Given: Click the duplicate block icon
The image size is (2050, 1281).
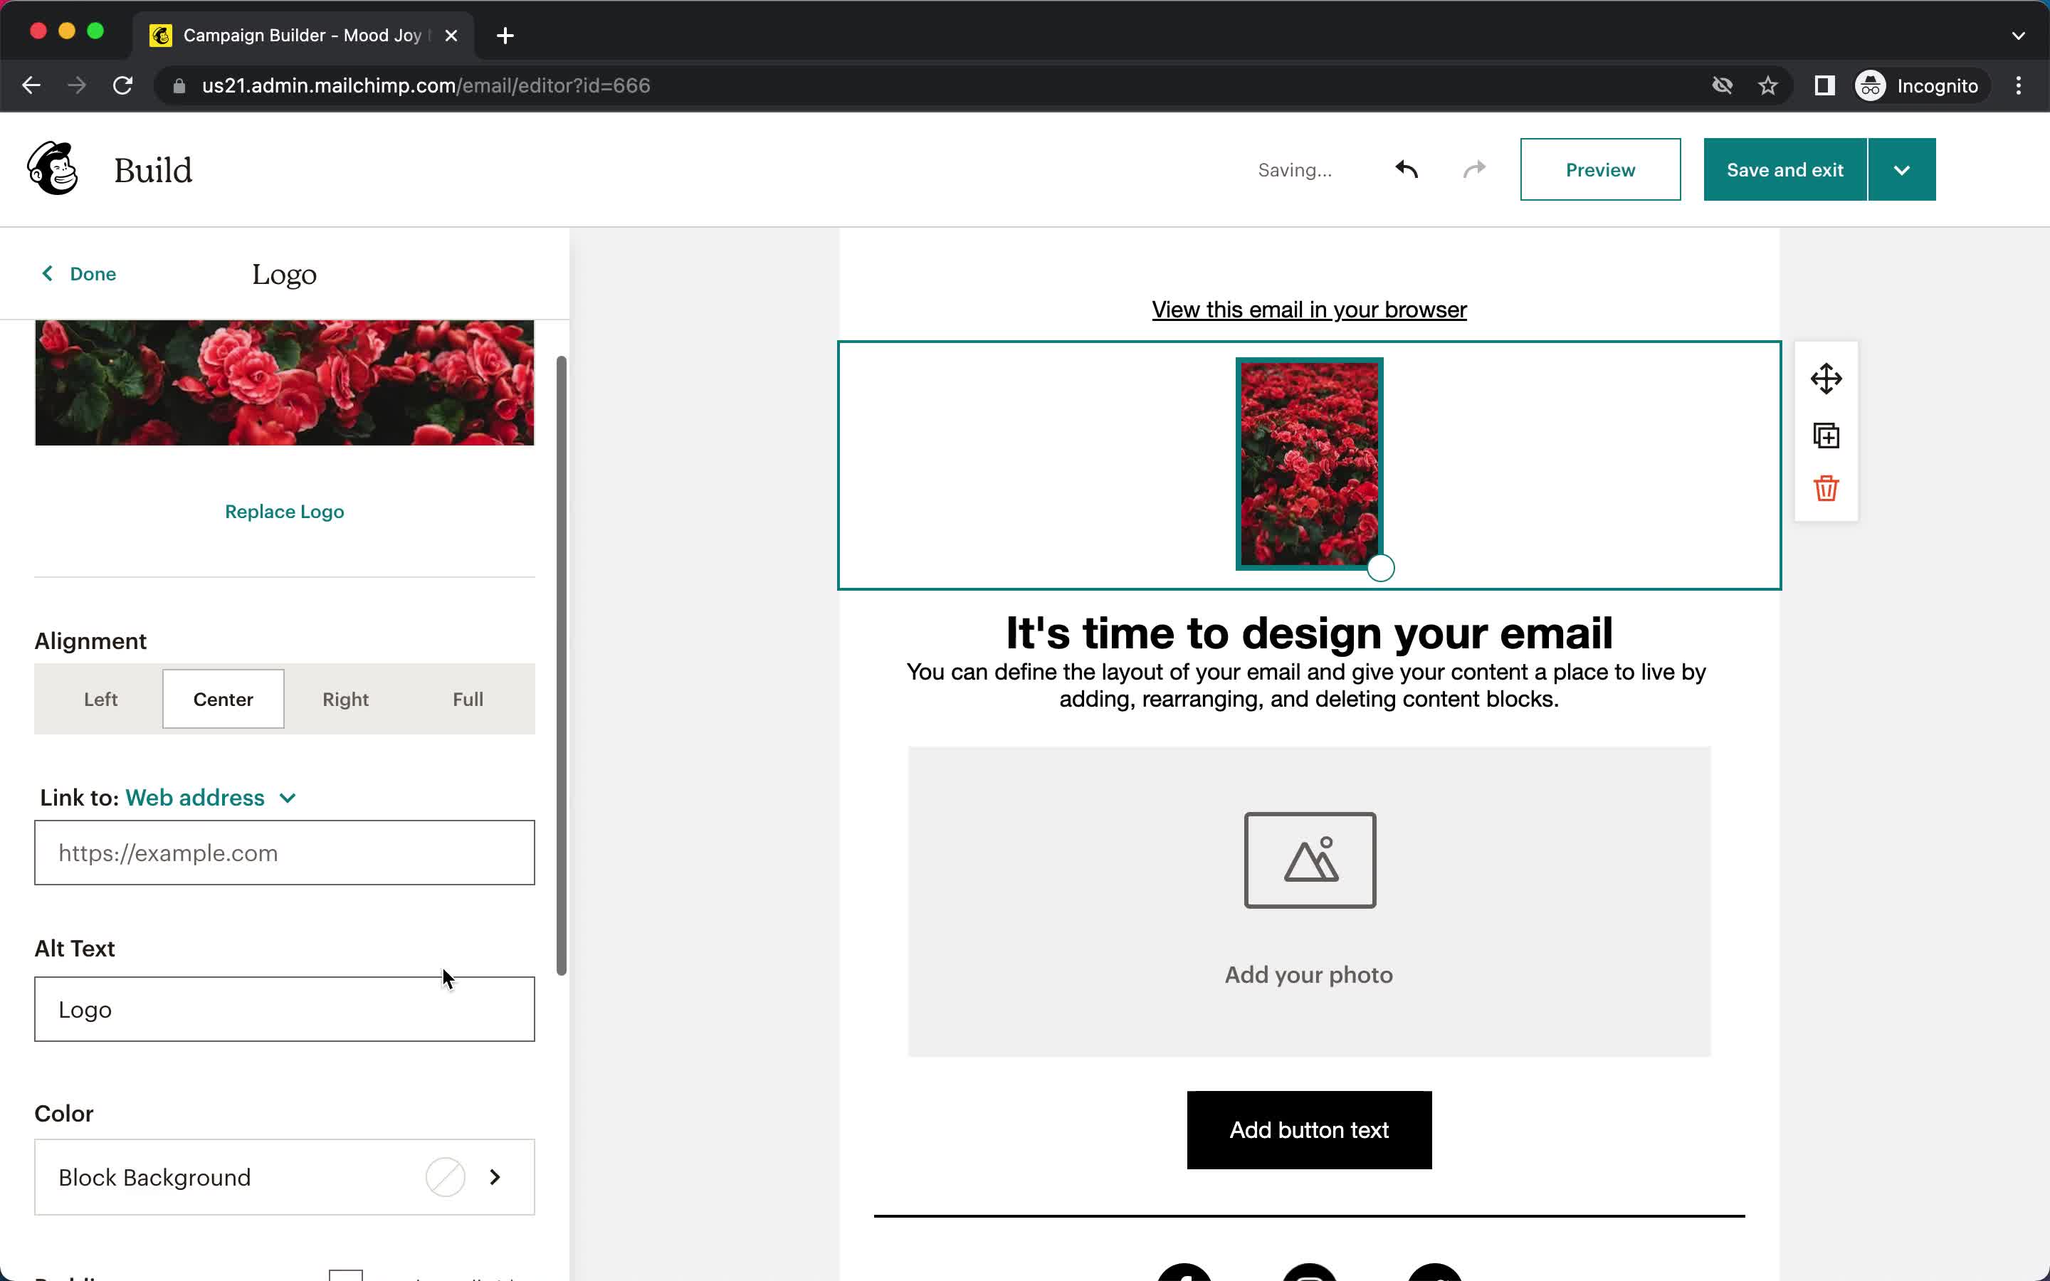Looking at the screenshot, I should [x=1827, y=434].
